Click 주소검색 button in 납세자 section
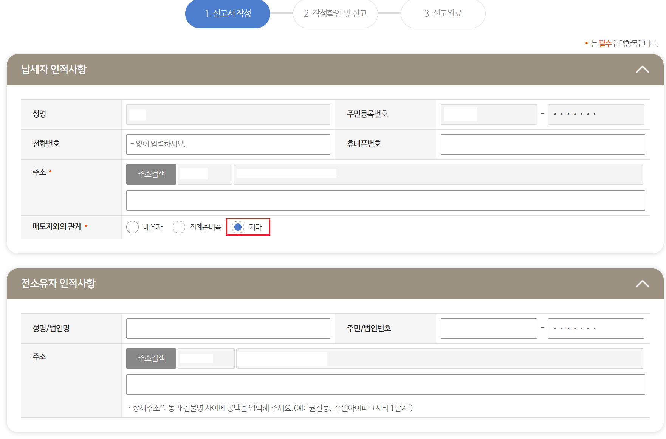This screenshot has width=666, height=439. 151,174
